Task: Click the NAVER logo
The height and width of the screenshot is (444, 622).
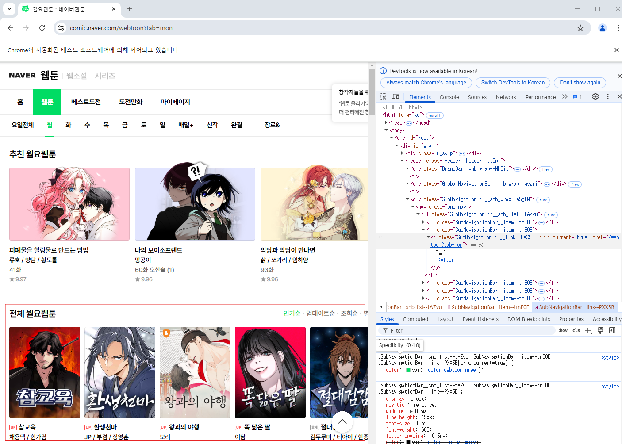Action: coord(22,75)
